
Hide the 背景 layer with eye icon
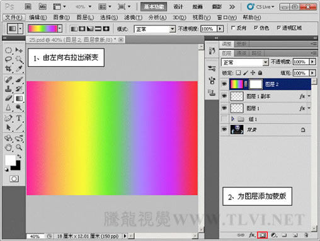pyautogui.click(x=224, y=129)
